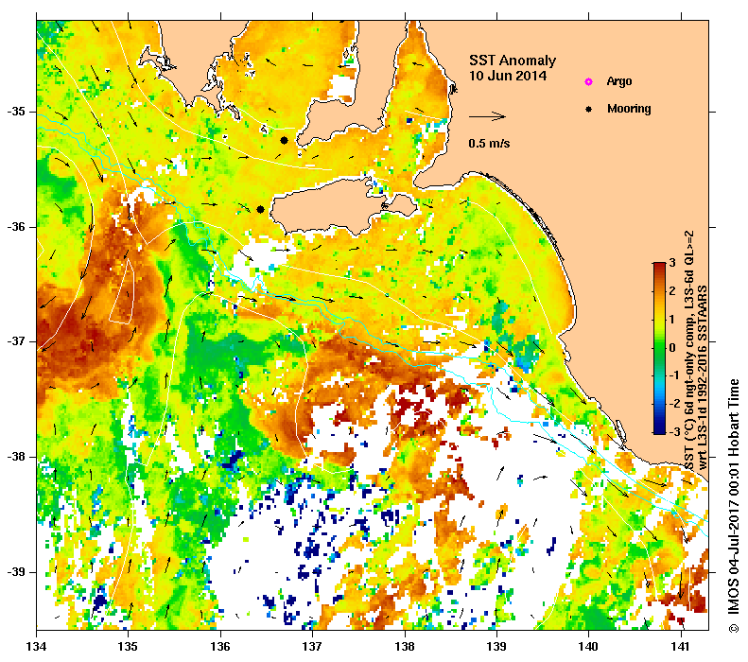The height and width of the screenshot is (662, 748).
Task: Click the 'SST Anomaly' title text
Action: point(513,61)
